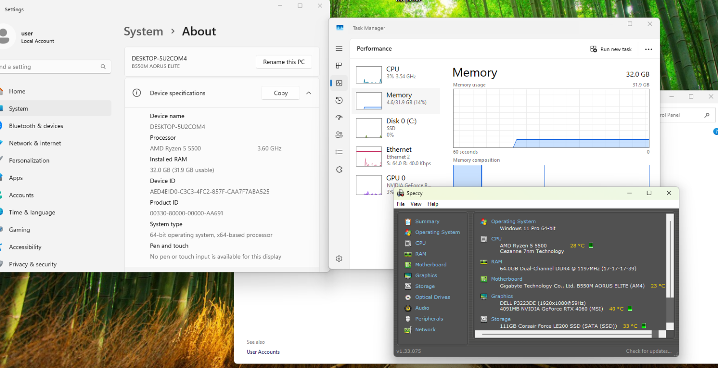Screen dimensions: 718x368
Task: Open Task Manager settings gear
Action: [339, 259]
